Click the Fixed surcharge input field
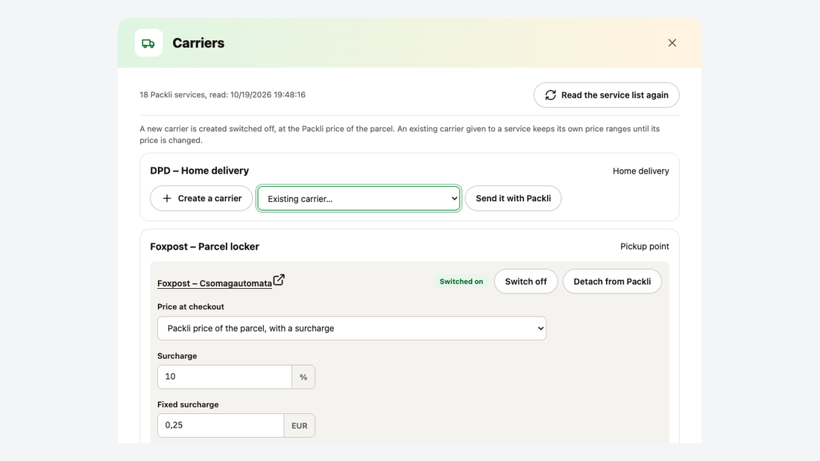The height and width of the screenshot is (461, 820). click(x=221, y=425)
